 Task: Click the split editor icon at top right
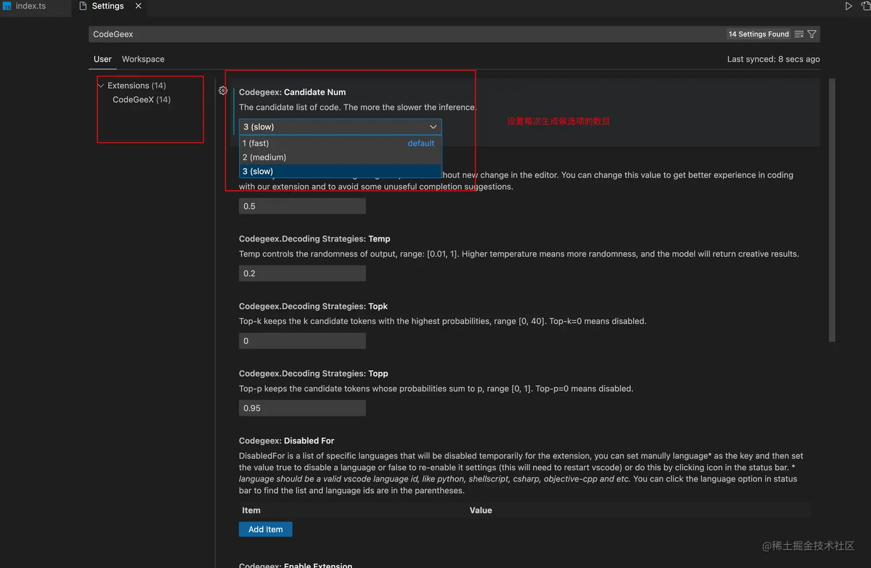tap(866, 6)
